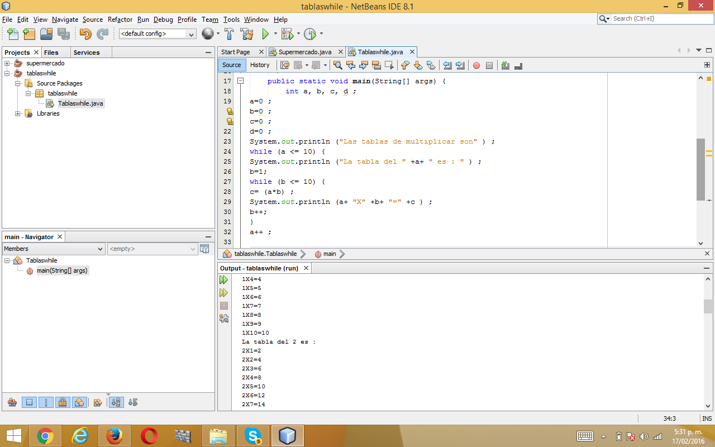Select the Run Project icon

[x=265, y=34]
